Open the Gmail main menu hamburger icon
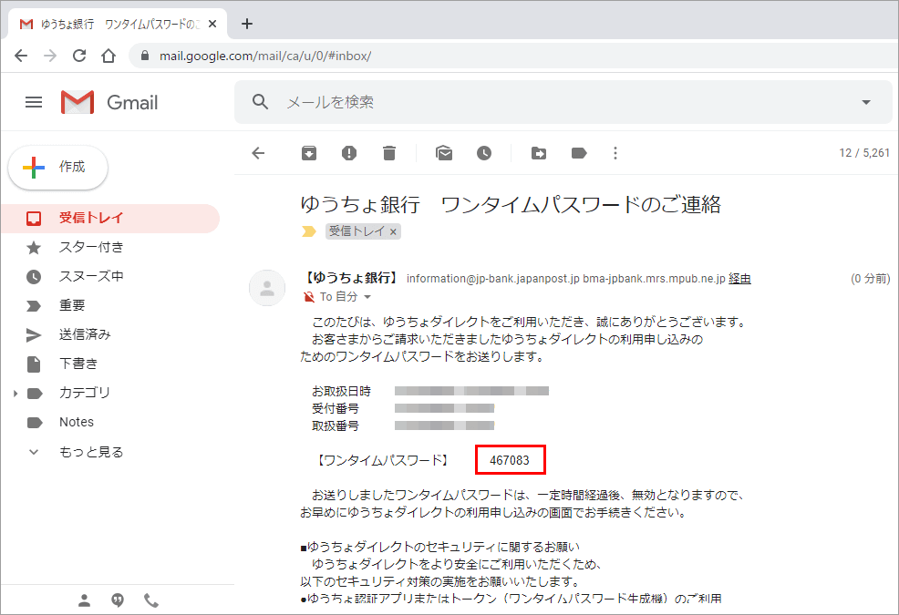 tap(34, 102)
